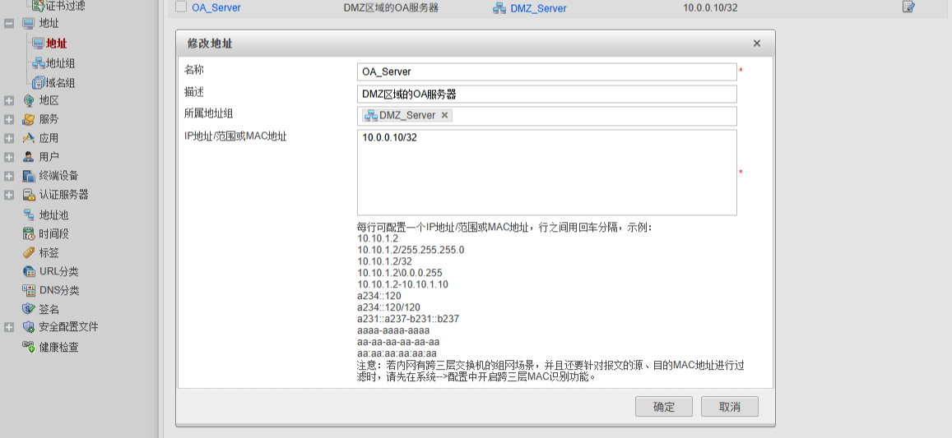This screenshot has width=952, height=438.
Task: Expand the 地区 tree node
Action: (9, 101)
